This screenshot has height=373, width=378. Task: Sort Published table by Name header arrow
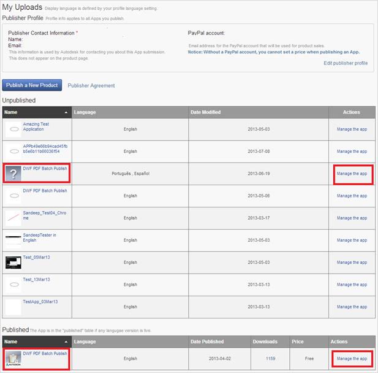tap(66, 342)
